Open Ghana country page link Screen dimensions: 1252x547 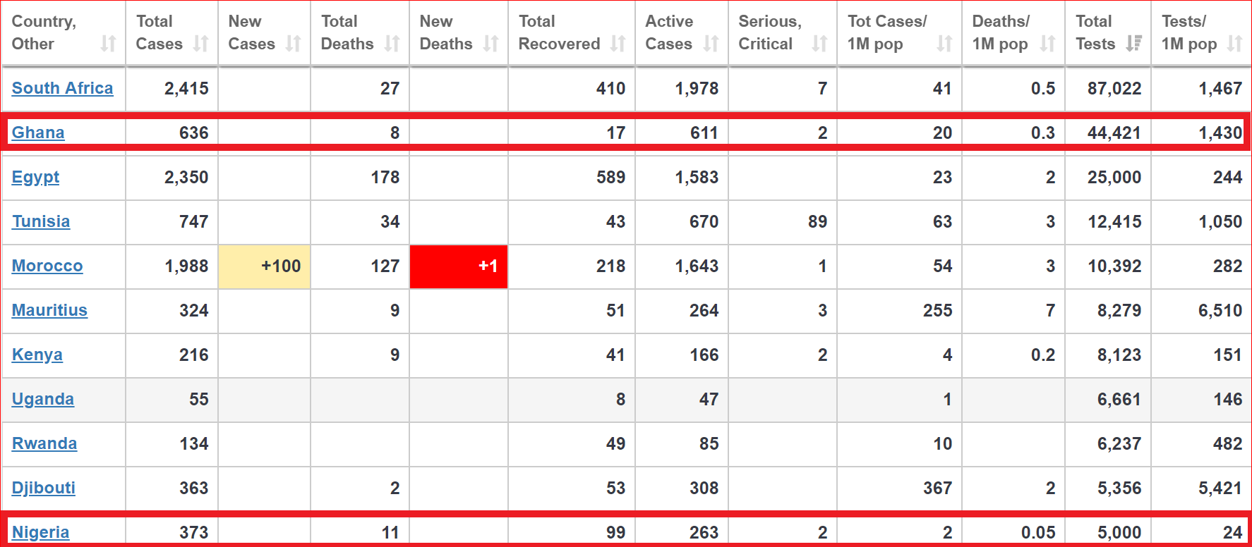[38, 133]
